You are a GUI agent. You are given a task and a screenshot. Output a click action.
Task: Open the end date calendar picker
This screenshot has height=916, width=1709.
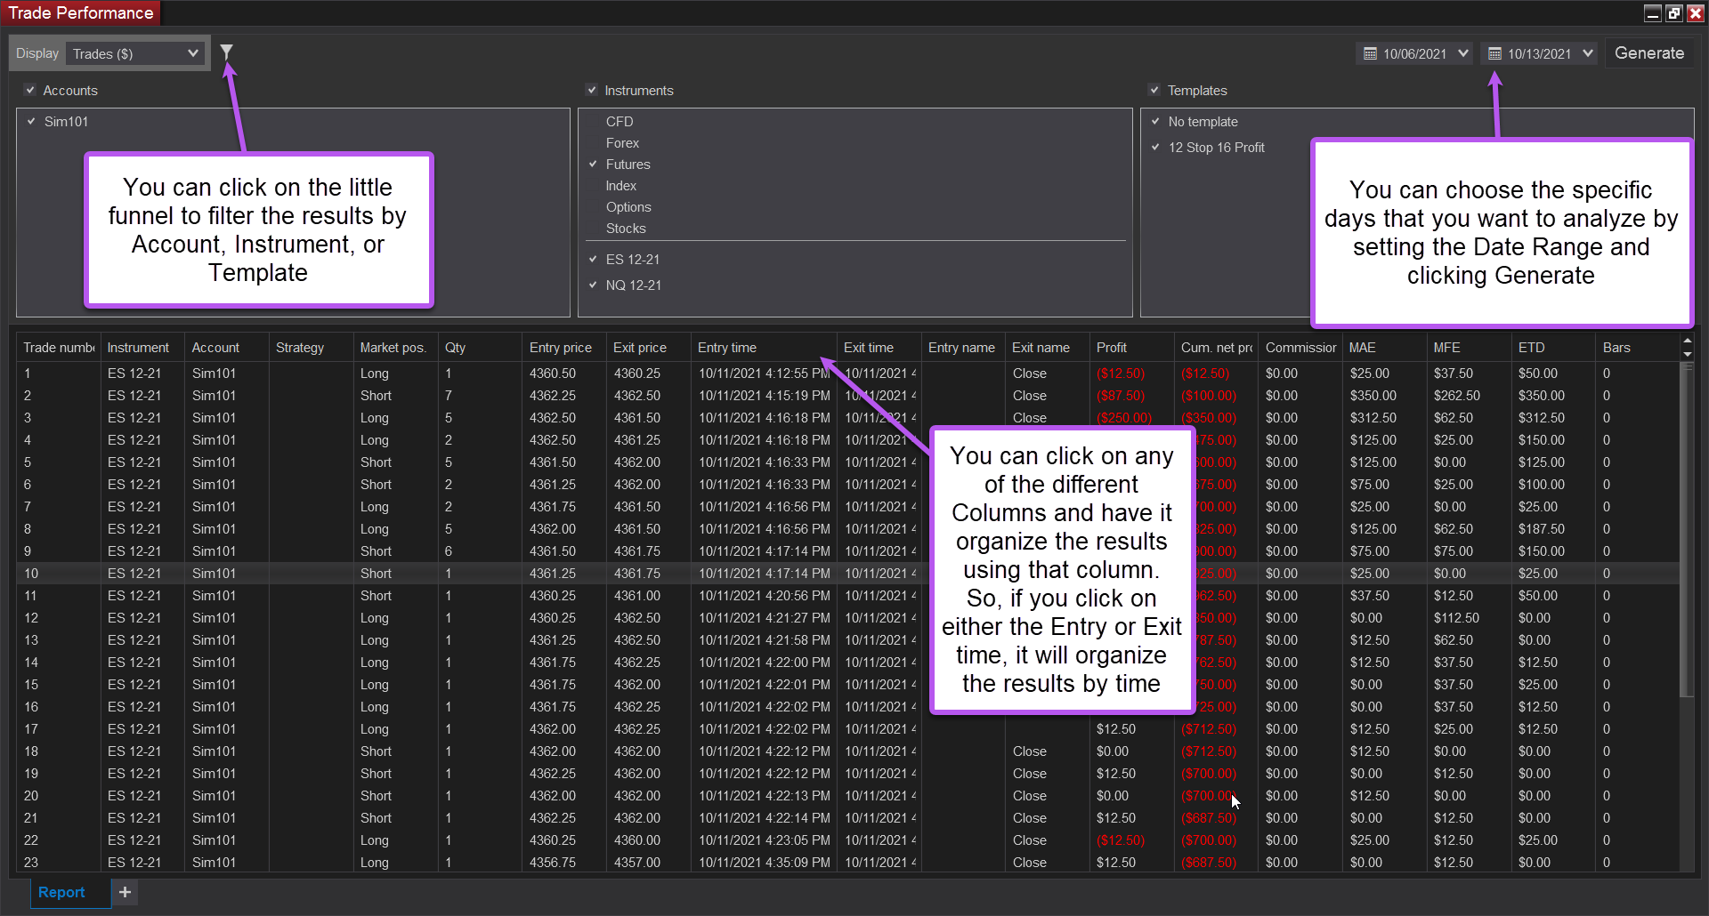click(x=1495, y=54)
